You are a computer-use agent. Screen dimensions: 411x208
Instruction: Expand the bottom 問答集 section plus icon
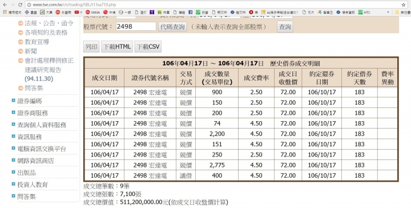[13, 195]
